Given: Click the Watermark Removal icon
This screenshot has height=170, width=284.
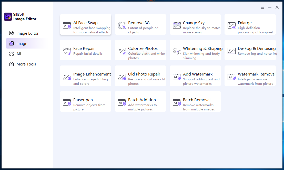Looking at the screenshot, I should tap(231, 77).
